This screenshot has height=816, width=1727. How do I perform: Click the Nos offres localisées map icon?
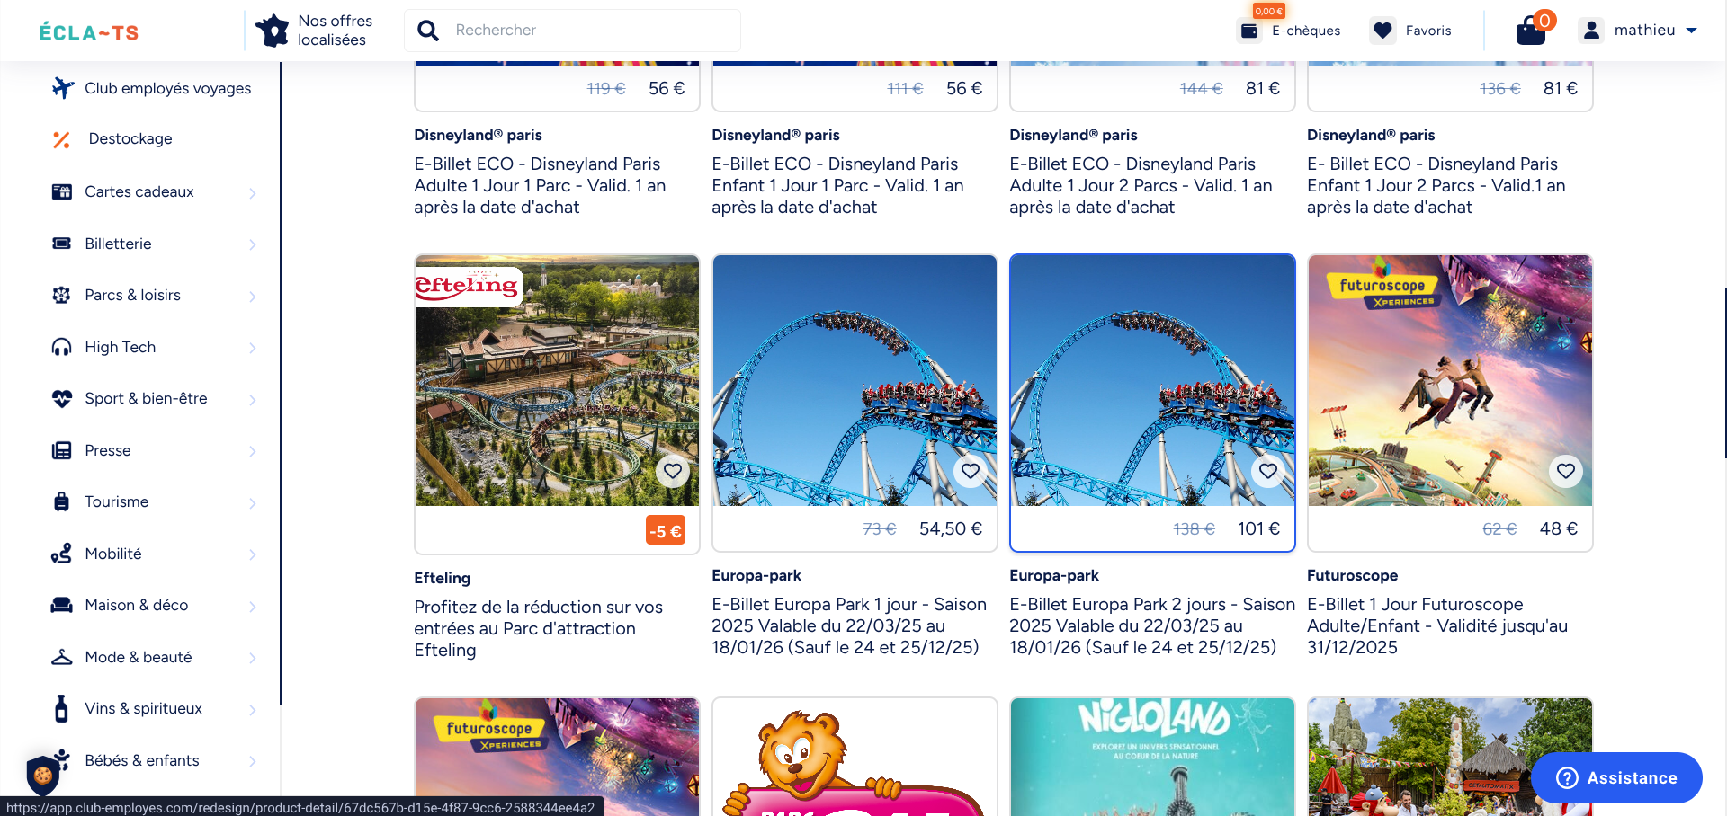tap(272, 31)
